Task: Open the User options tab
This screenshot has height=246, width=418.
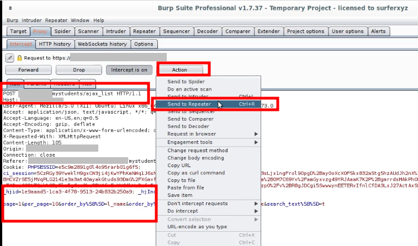Action: coord(348,31)
